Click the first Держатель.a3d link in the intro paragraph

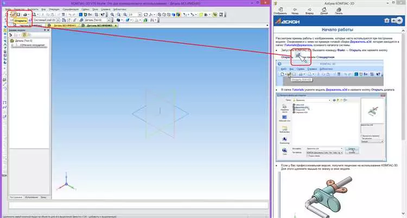tap(360, 42)
